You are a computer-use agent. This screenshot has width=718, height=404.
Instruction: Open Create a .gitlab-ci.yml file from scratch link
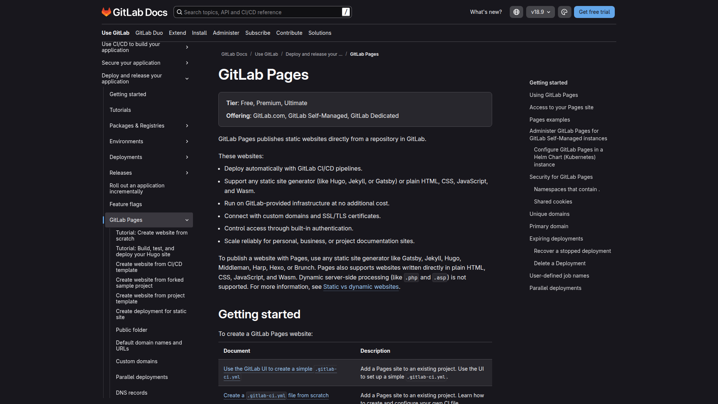point(276,395)
